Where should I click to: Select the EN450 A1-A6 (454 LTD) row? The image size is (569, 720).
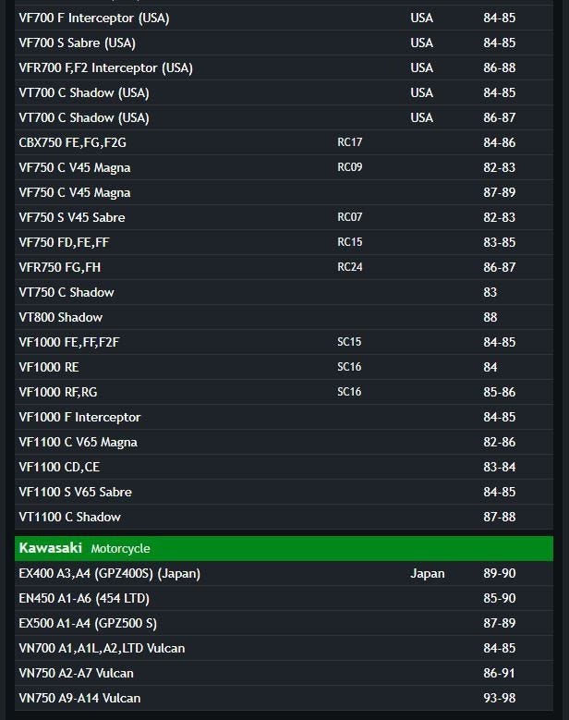point(284,598)
